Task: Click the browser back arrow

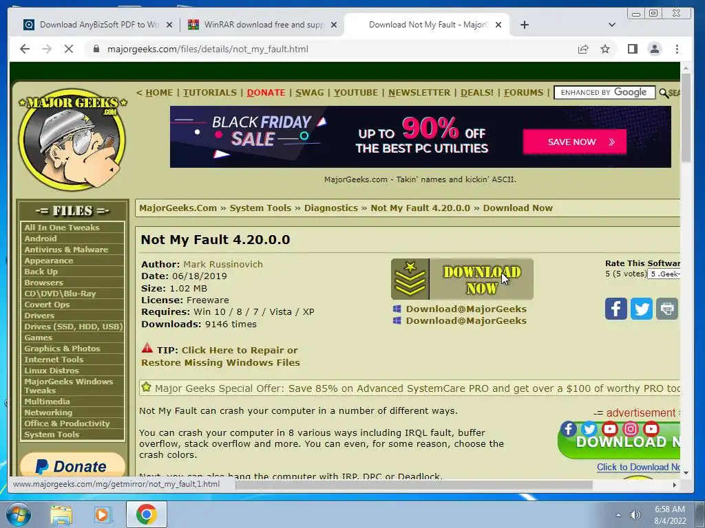Action: 25,49
